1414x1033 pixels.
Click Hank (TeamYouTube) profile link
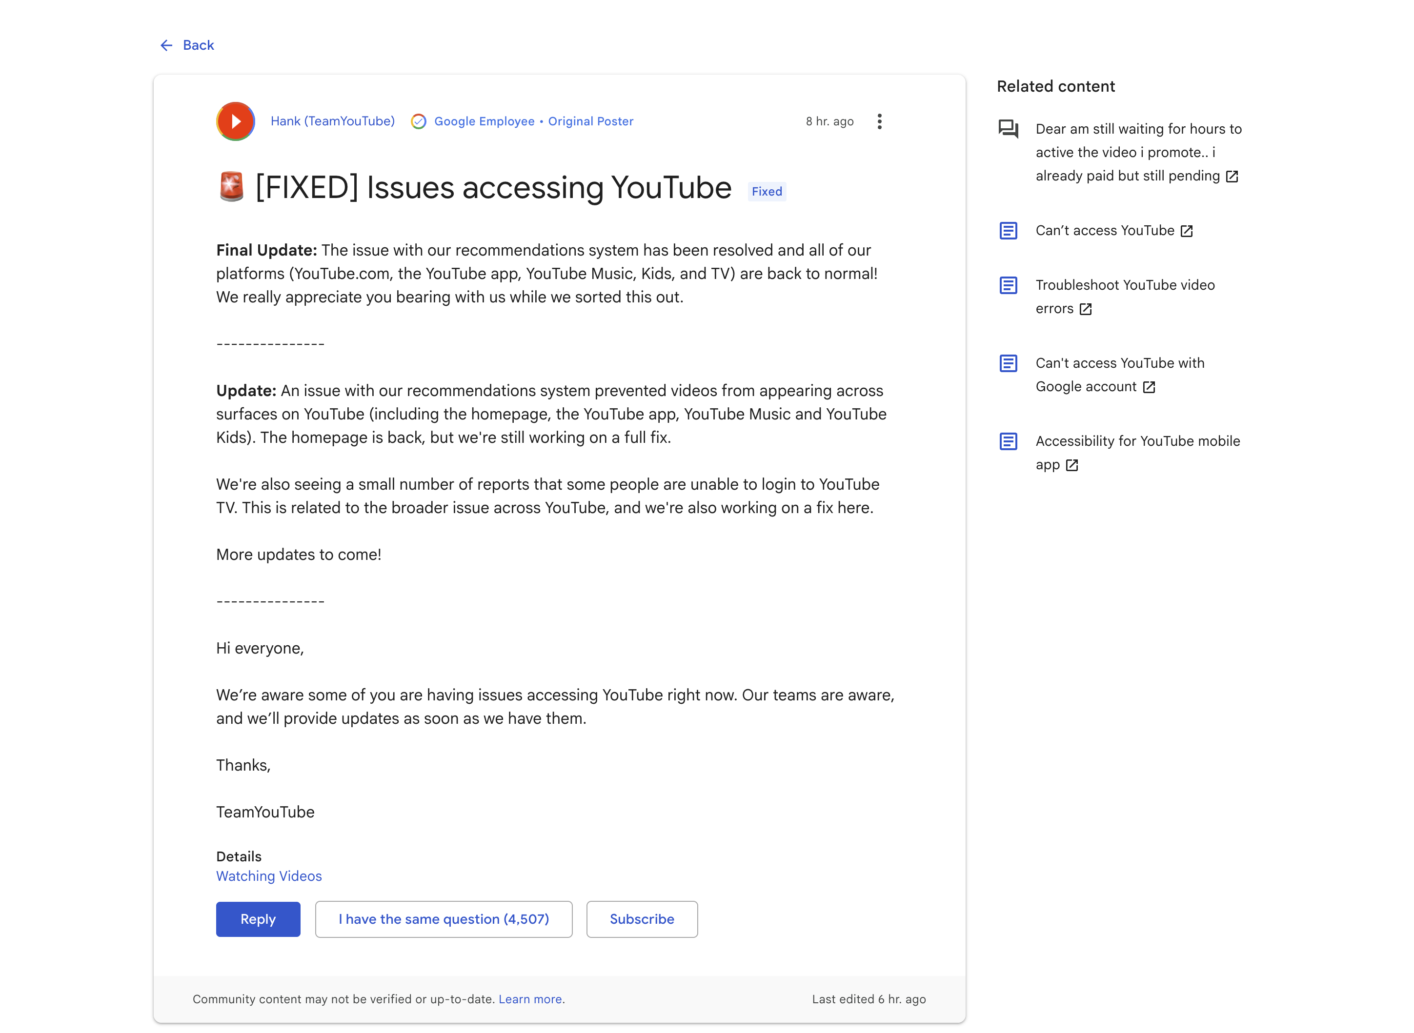coord(333,120)
